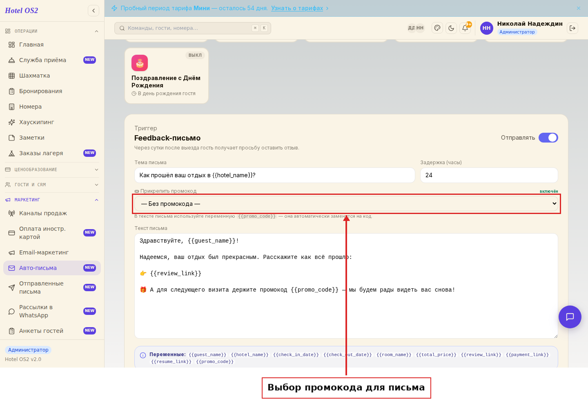Select the Поздравление с Днём Рождения card
This screenshot has height=408, width=588.
point(167,76)
